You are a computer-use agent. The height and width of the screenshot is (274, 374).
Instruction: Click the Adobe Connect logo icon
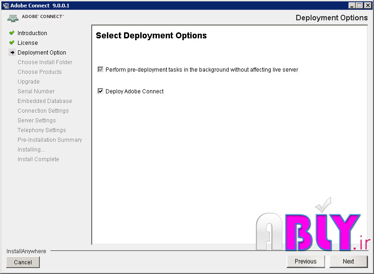pyautogui.click(x=13, y=18)
